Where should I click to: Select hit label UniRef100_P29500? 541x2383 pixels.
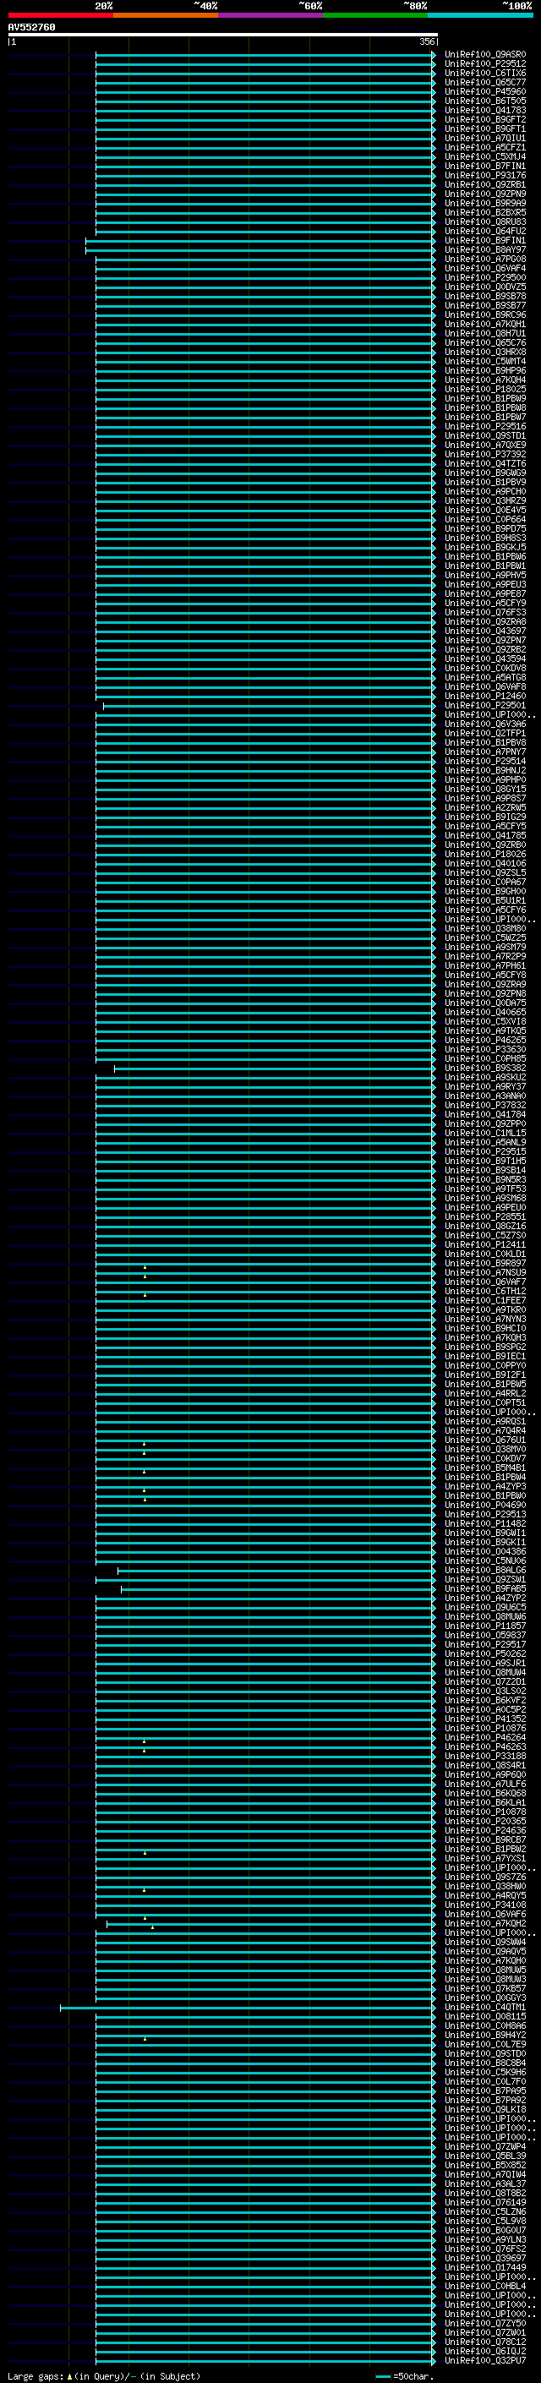(485, 277)
